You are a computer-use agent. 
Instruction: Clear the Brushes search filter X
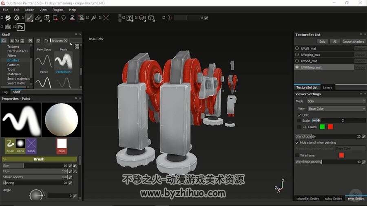point(66,41)
